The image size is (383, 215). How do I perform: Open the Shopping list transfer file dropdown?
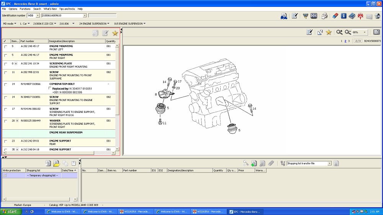pyautogui.click(x=329, y=163)
